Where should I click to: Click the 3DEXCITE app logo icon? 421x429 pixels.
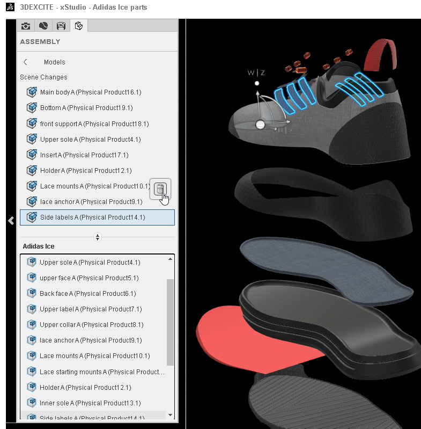pyautogui.click(x=10, y=7)
